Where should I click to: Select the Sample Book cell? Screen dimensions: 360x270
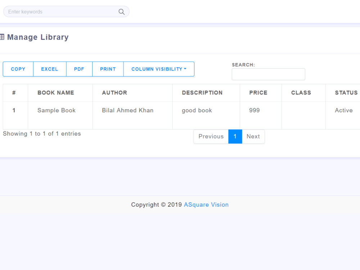point(60,116)
